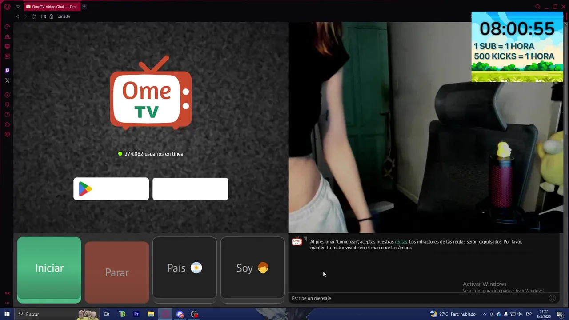Click the 08:00:55 timer overlay

coord(517,29)
